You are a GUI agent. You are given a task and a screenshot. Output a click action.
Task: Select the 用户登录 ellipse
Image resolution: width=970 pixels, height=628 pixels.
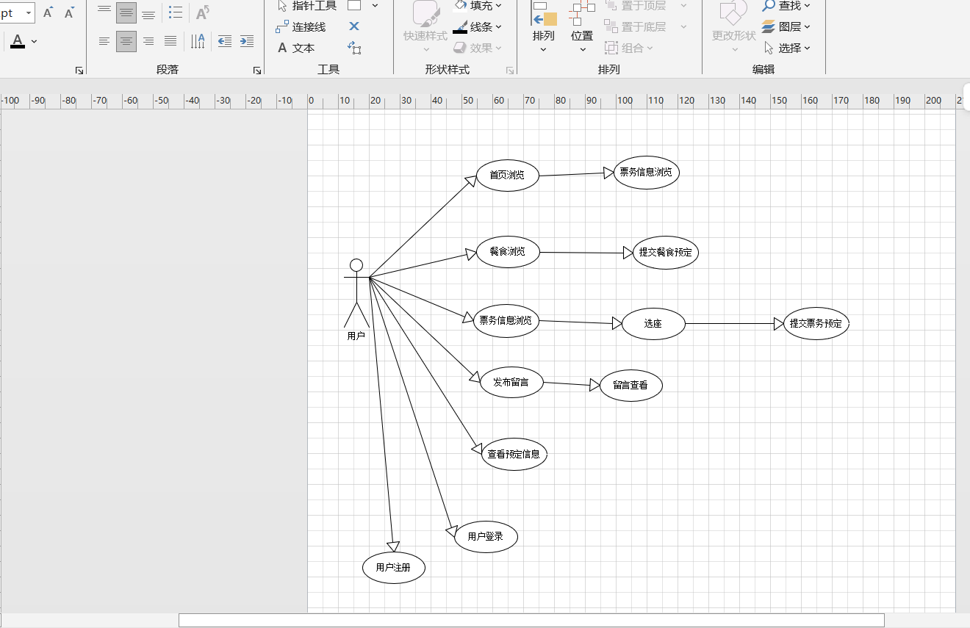(486, 537)
